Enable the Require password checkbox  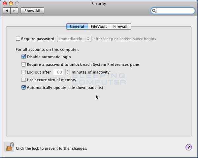click(x=18, y=39)
